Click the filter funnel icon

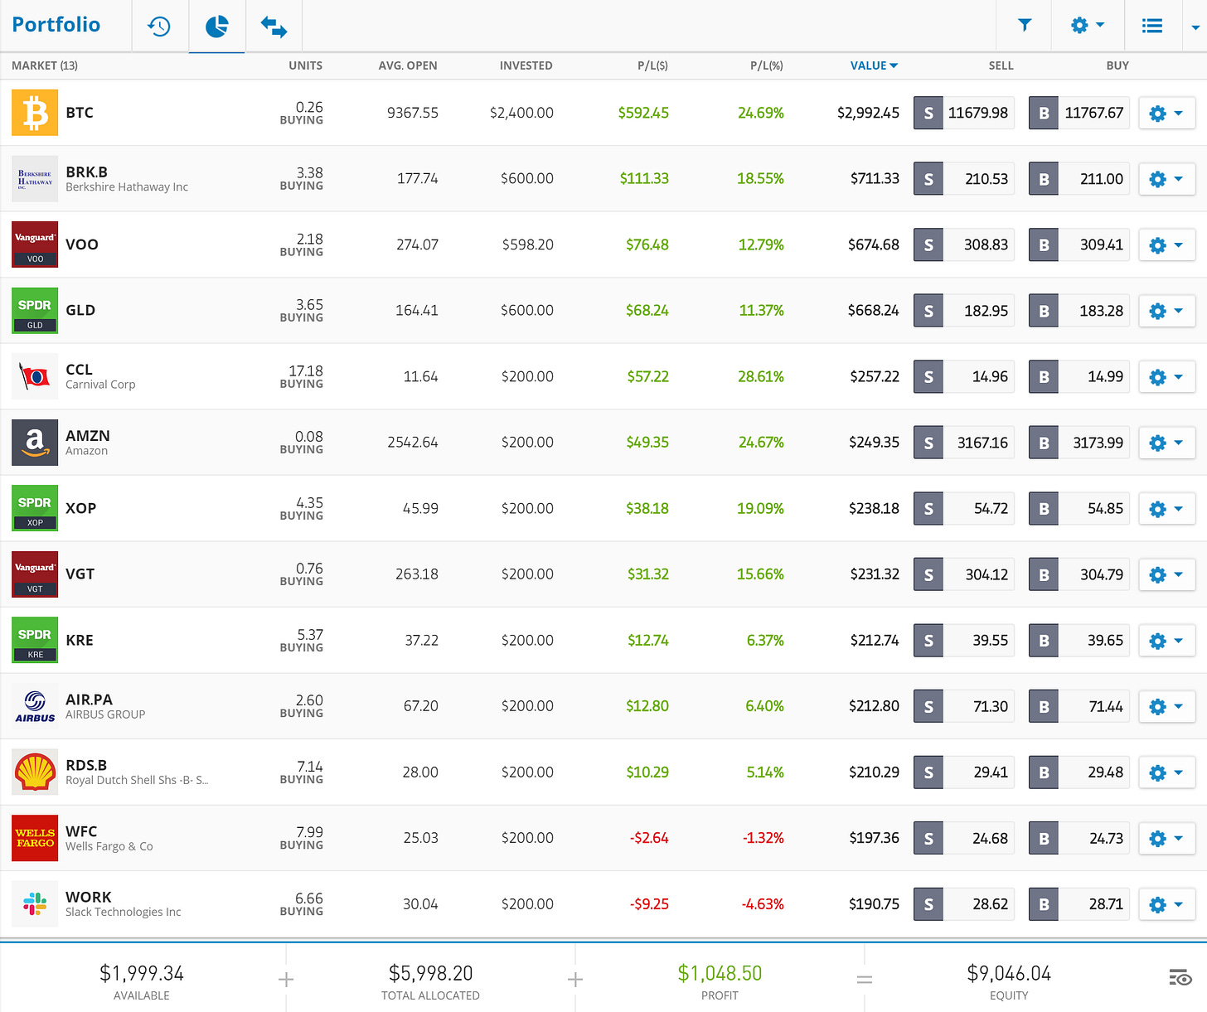[x=1025, y=25]
